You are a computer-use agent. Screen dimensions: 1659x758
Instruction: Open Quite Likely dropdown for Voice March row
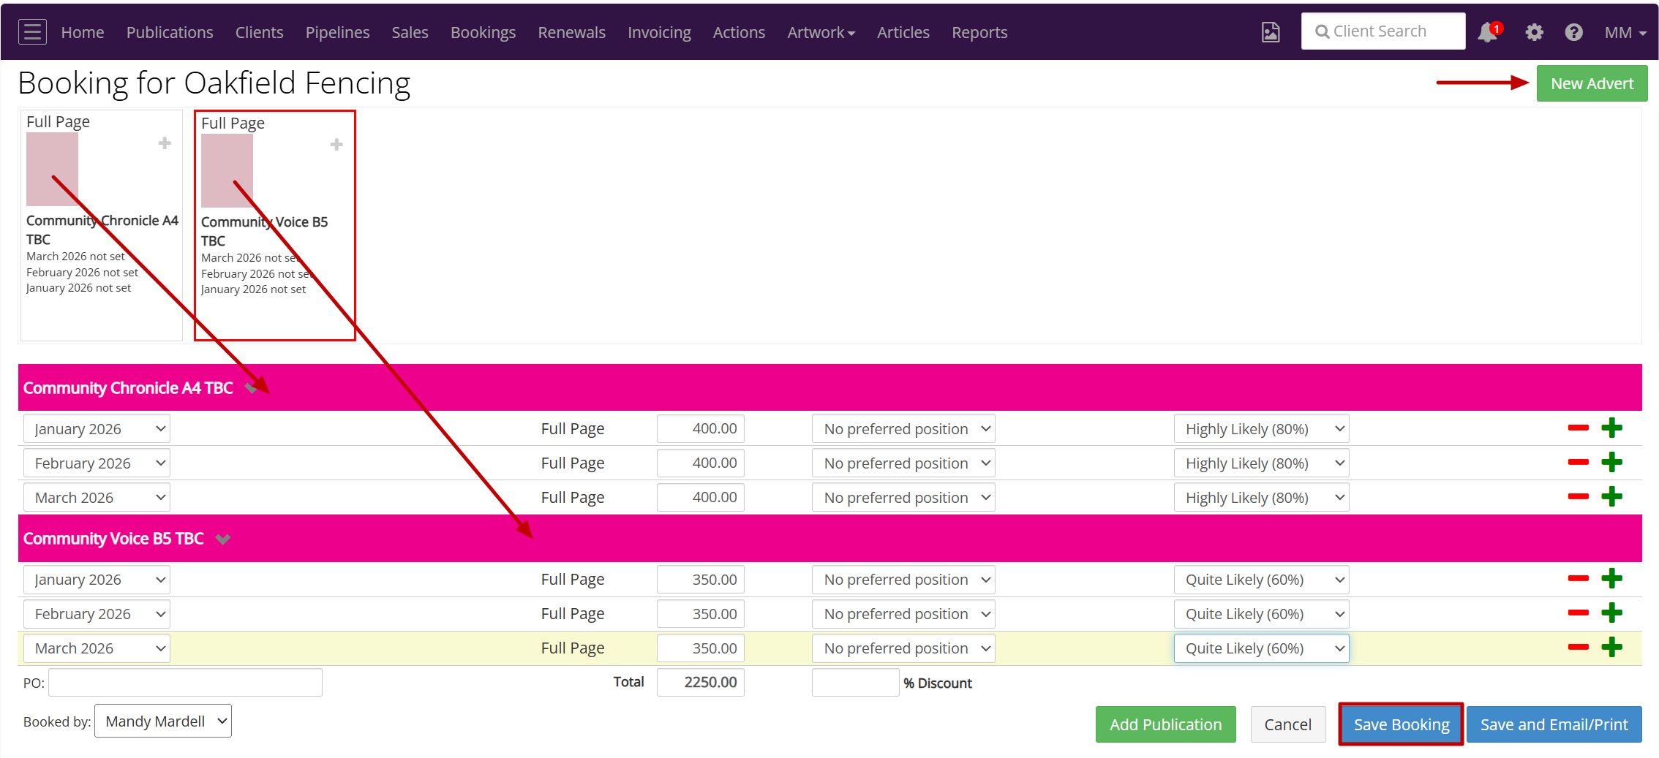click(x=1261, y=648)
